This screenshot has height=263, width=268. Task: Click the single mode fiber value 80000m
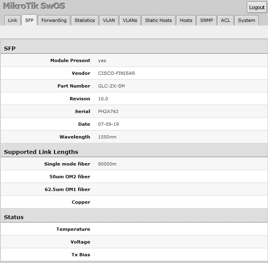pos(107,164)
